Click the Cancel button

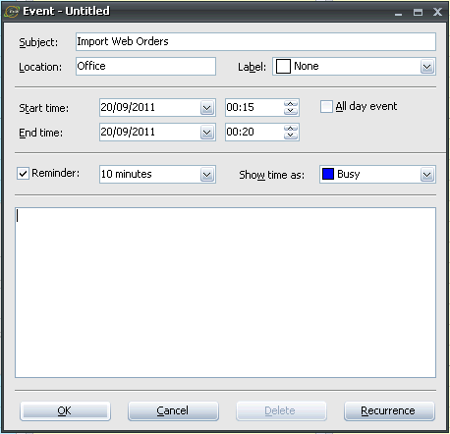tap(173, 410)
